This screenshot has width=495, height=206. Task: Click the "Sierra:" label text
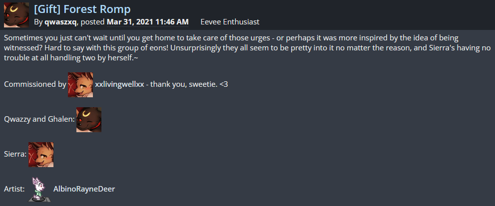15,155
